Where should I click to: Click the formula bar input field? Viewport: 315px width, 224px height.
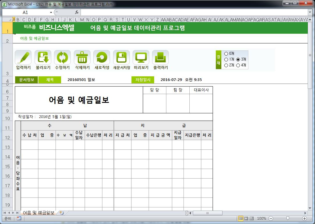(x=192, y=12)
